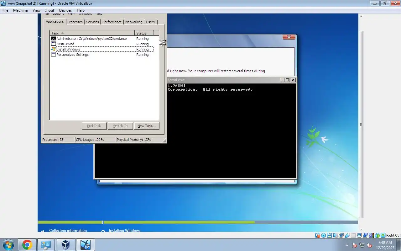
Task: Click the display monitor indicator in VirtualBox status bar
Action: pyautogui.click(x=359, y=235)
